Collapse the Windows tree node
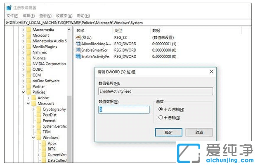255x165 pixels. (33, 137)
